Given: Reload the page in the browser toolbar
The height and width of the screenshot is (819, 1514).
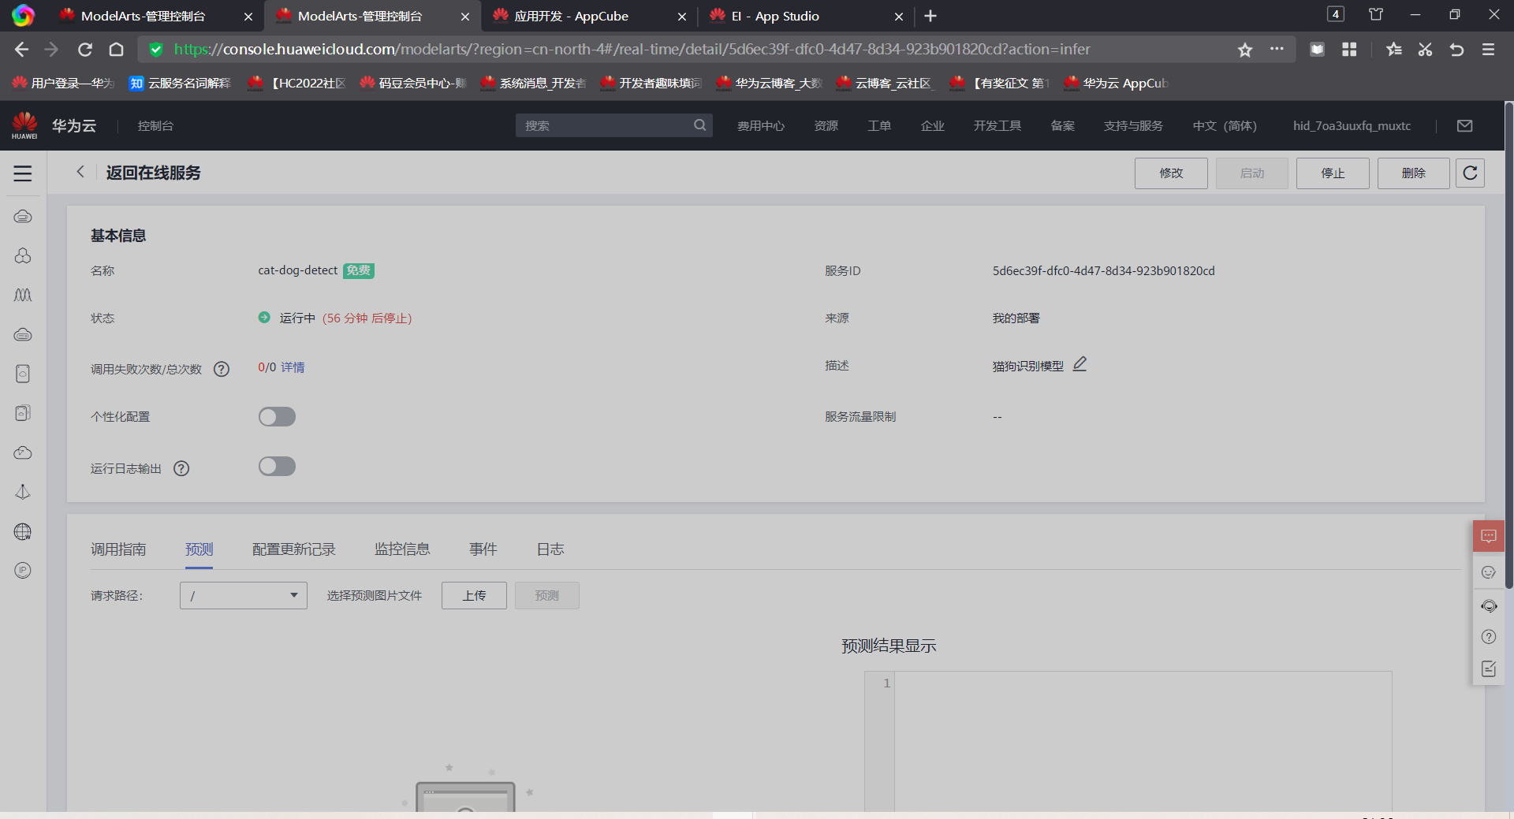Looking at the screenshot, I should point(85,50).
